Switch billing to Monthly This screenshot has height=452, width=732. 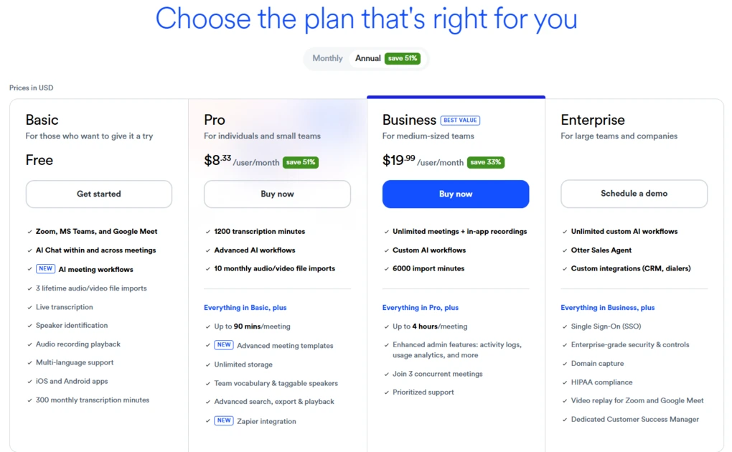pos(327,58)
